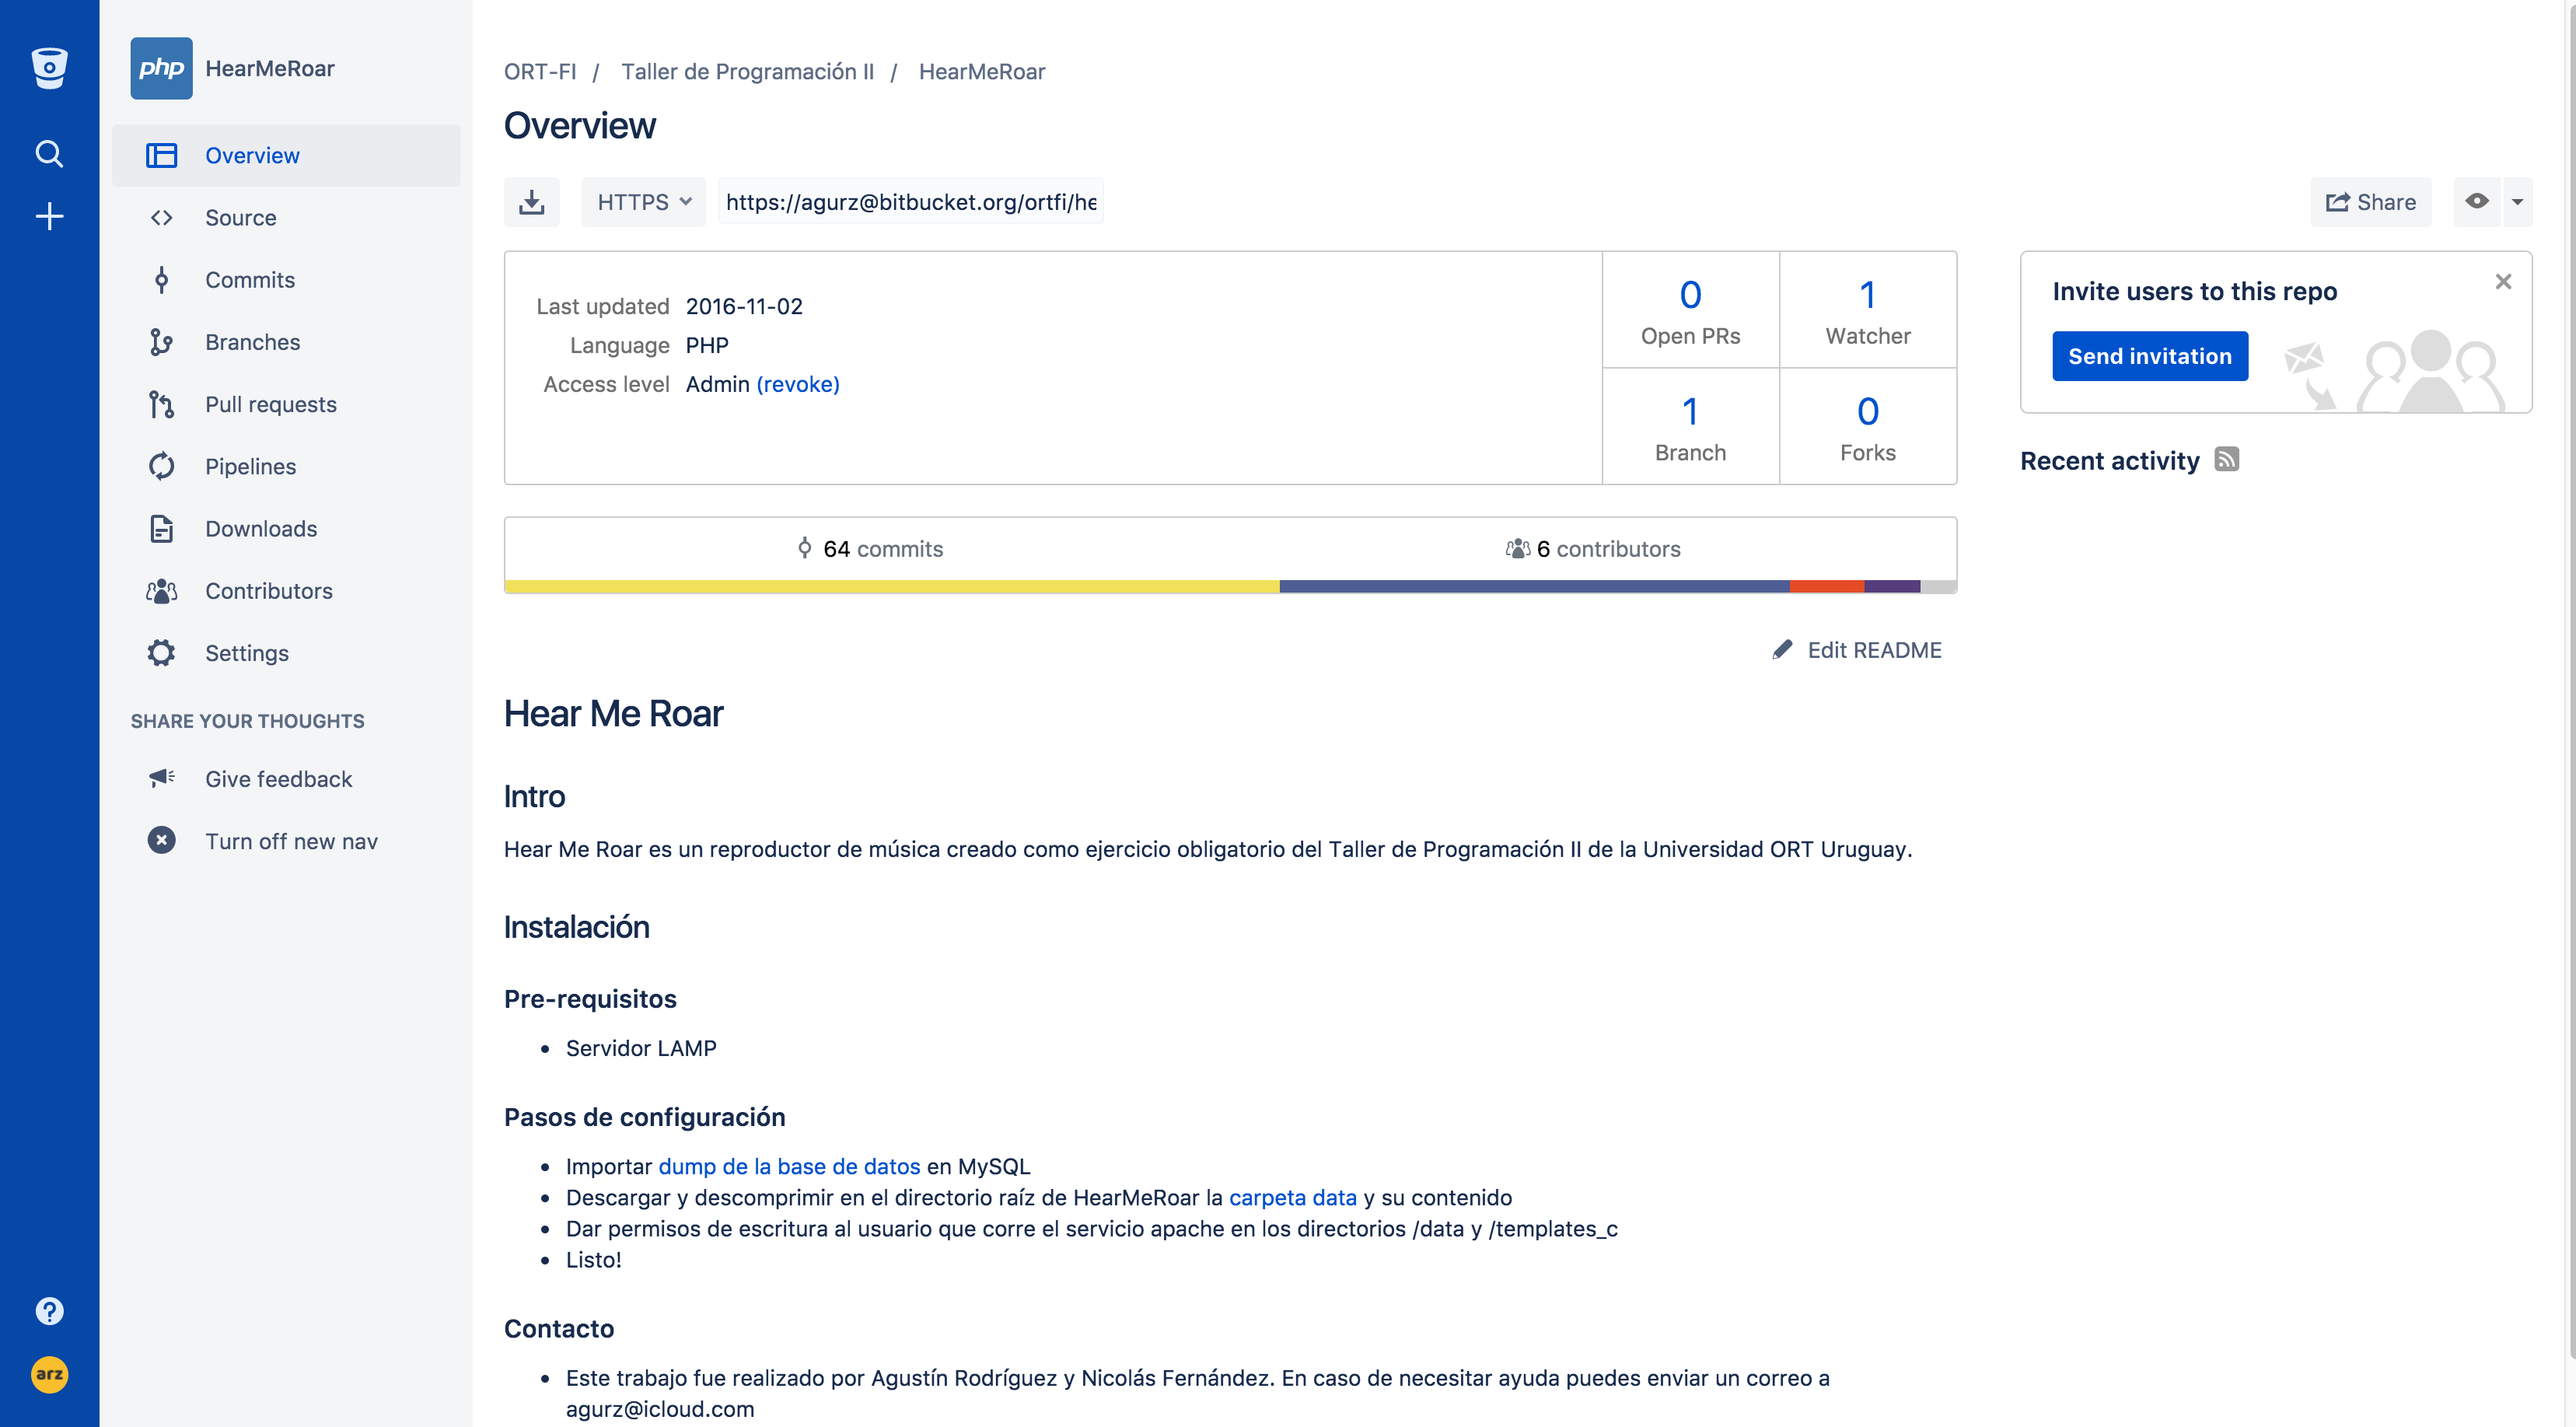Open the Recent activity RSS feed icon
This screenshot has width=2576, height=1427.
pyautogui.click(x=2226, y=460)
